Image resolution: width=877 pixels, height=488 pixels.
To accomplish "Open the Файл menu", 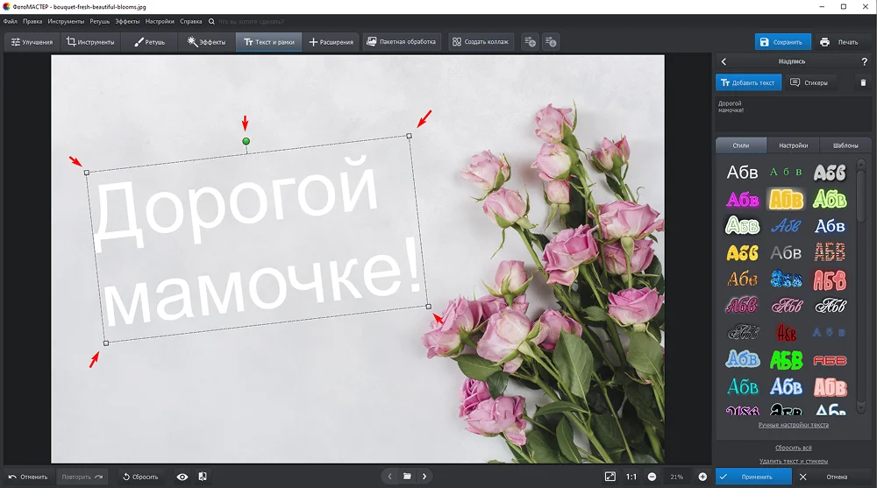I will (10, 21).
